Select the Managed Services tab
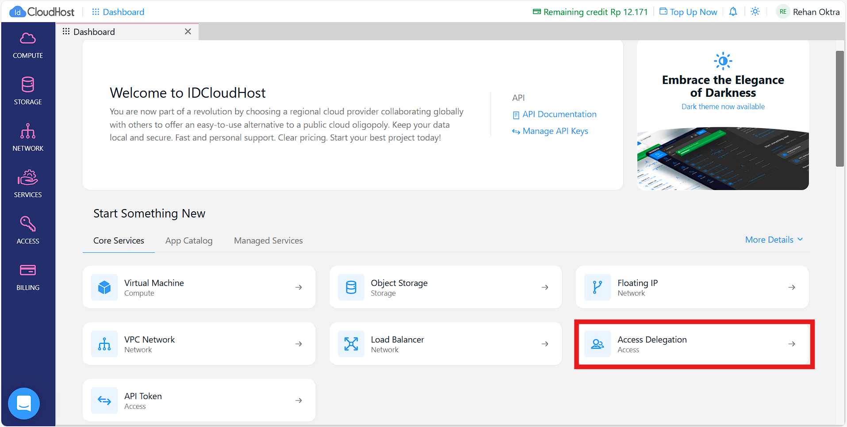This screenshot has height=427, width=847. (268, 240)
